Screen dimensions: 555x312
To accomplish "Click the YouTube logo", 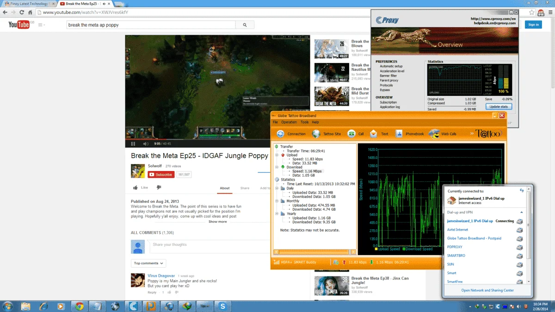I will coord(18,24).
